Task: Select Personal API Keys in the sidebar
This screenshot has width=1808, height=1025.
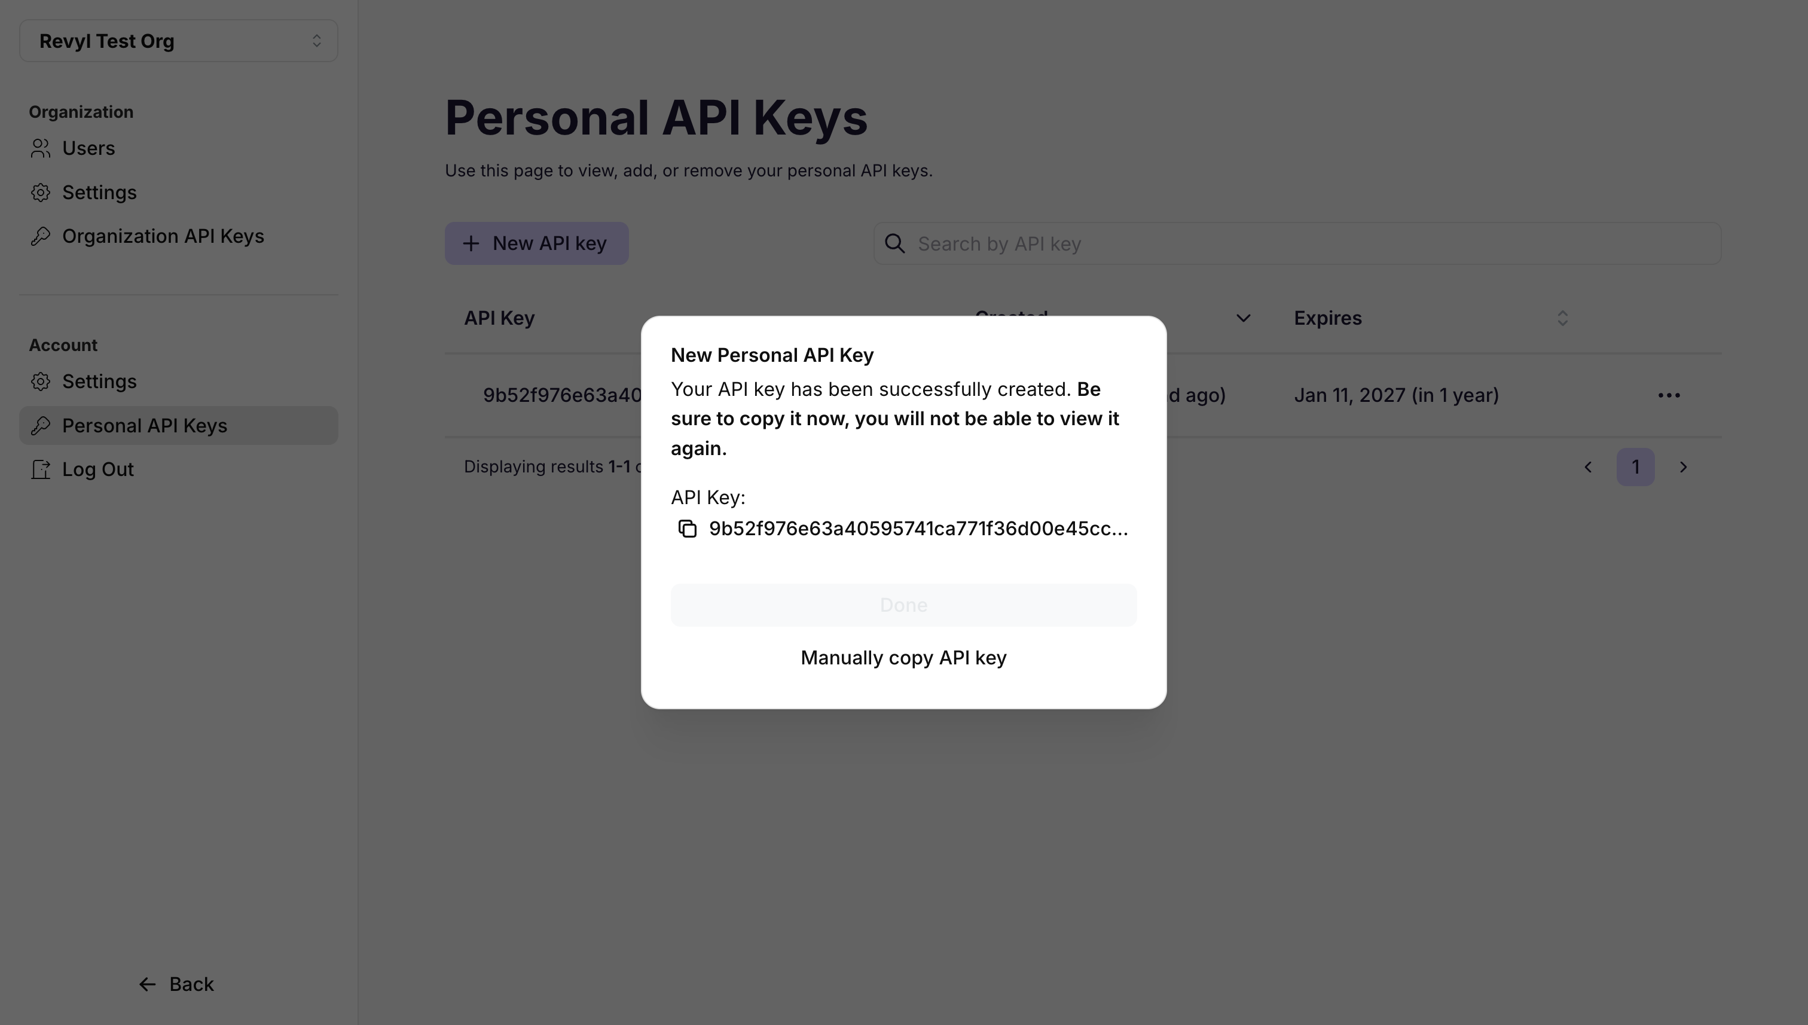Action: [x=144, y=425]
